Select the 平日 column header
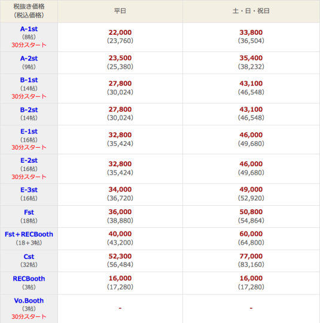The image size is (320, 323). [120, 11]
